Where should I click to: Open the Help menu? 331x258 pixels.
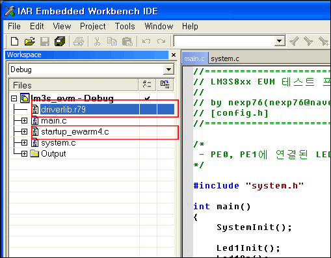click(190, 27)
